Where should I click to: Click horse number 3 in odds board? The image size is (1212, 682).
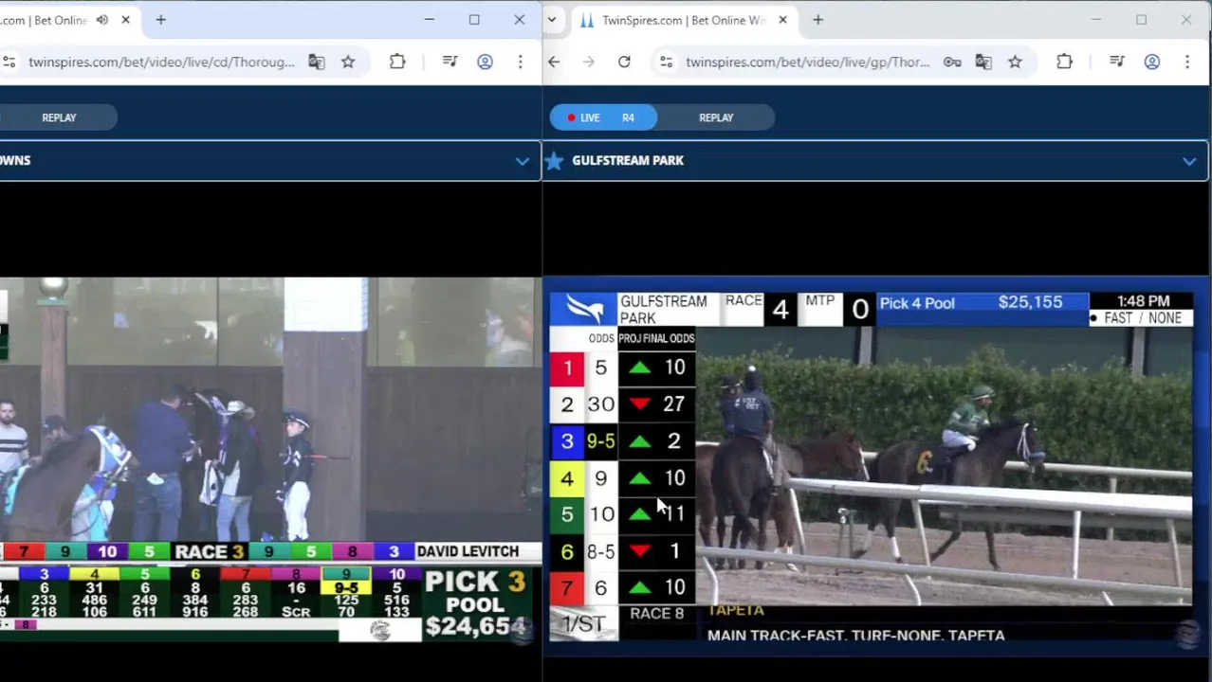point(567,440)
